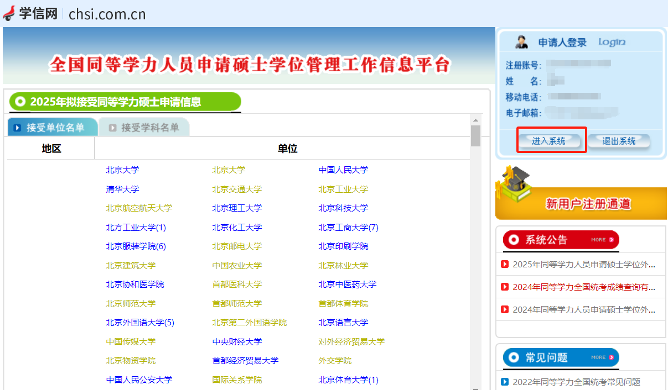Open 2022年同等学力全国统考常见问题 link
Image resolution: width=668 pixels, height=390 pixels.
[576, 382]
